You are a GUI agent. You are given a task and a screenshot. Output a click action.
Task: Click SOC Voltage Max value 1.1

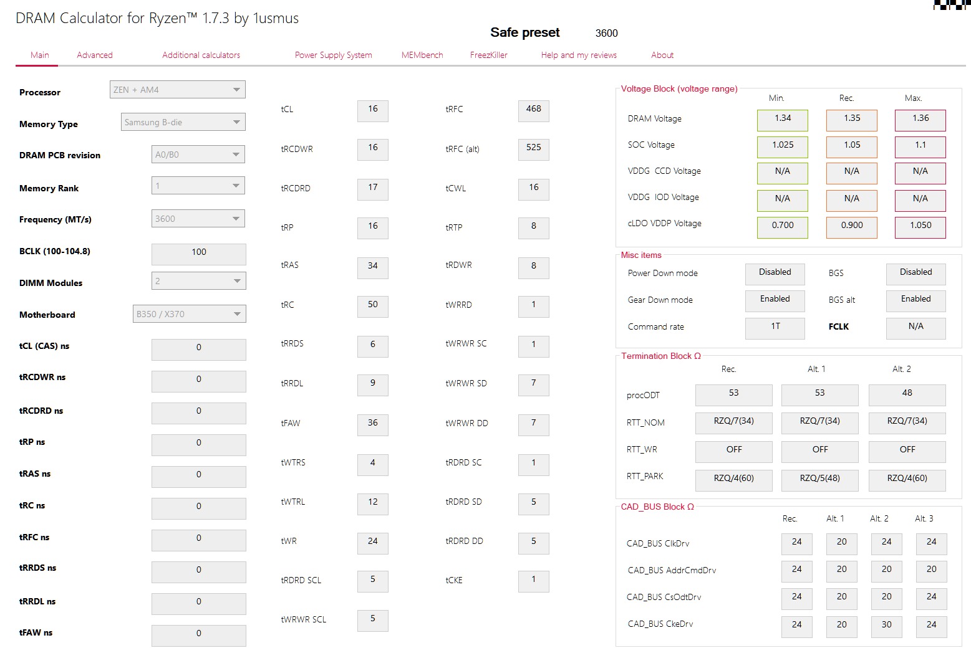click(920, 147)
